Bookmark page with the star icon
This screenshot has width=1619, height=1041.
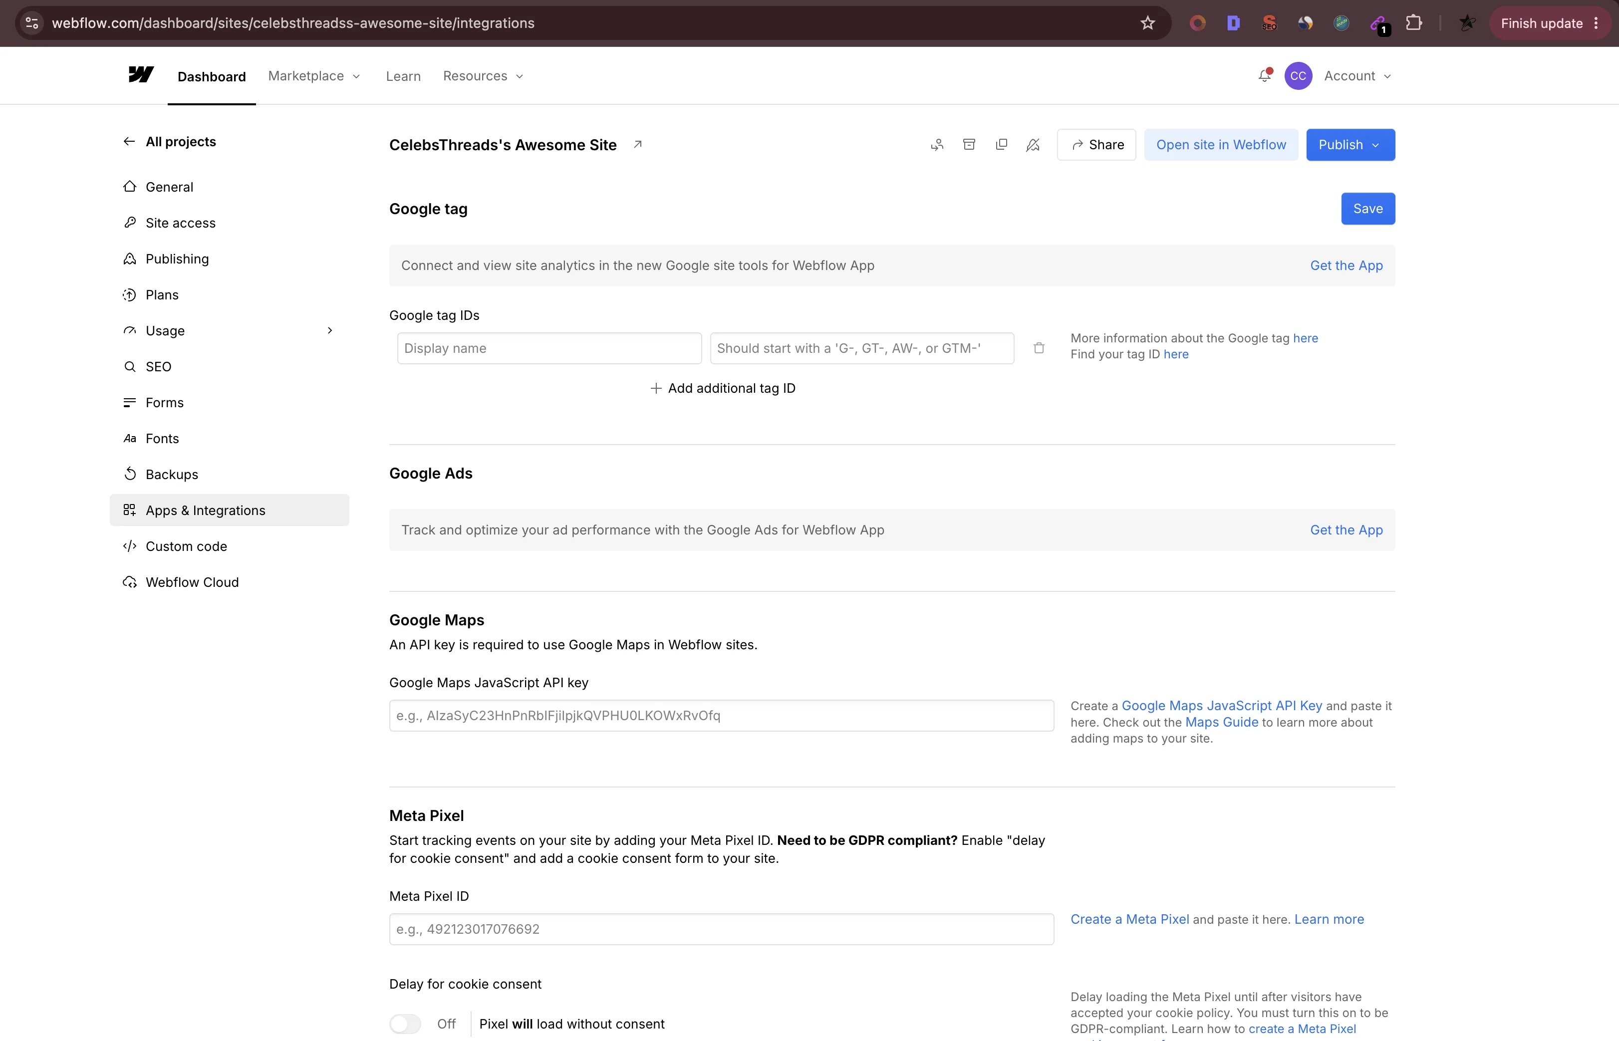pos(1148,23)
